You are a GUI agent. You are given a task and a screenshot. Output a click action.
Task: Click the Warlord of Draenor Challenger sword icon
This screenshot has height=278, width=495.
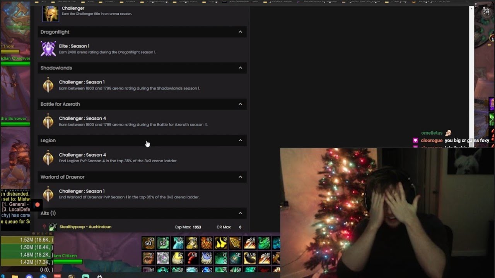coord(48,194)
